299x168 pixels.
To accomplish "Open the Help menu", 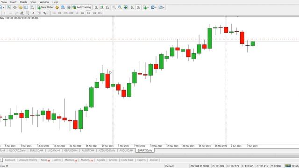I will [x=55, y=2].
